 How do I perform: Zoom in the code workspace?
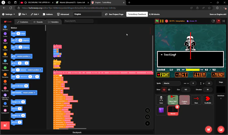tap(147, 110)
